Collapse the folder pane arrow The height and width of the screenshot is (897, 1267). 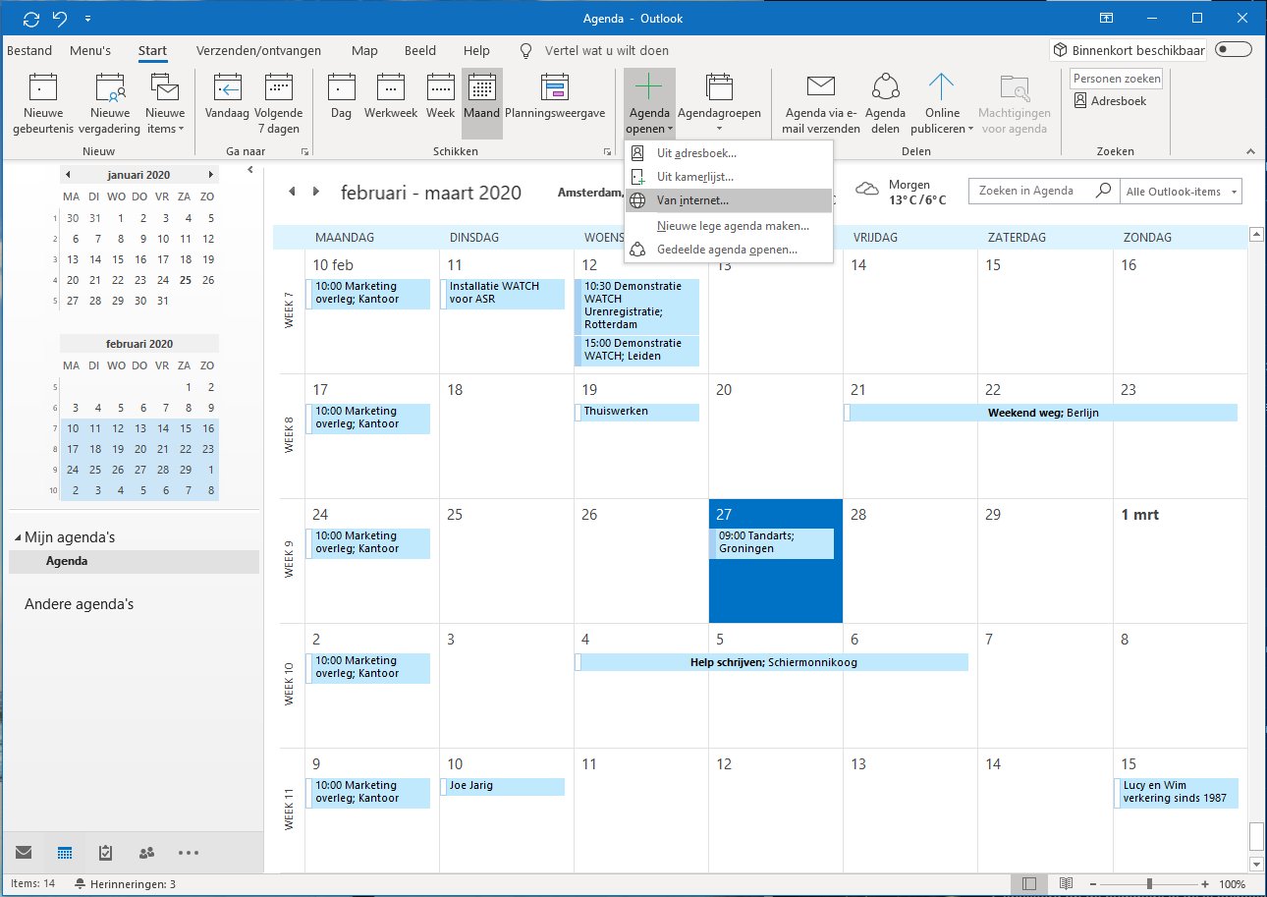[x=249, y=169]
